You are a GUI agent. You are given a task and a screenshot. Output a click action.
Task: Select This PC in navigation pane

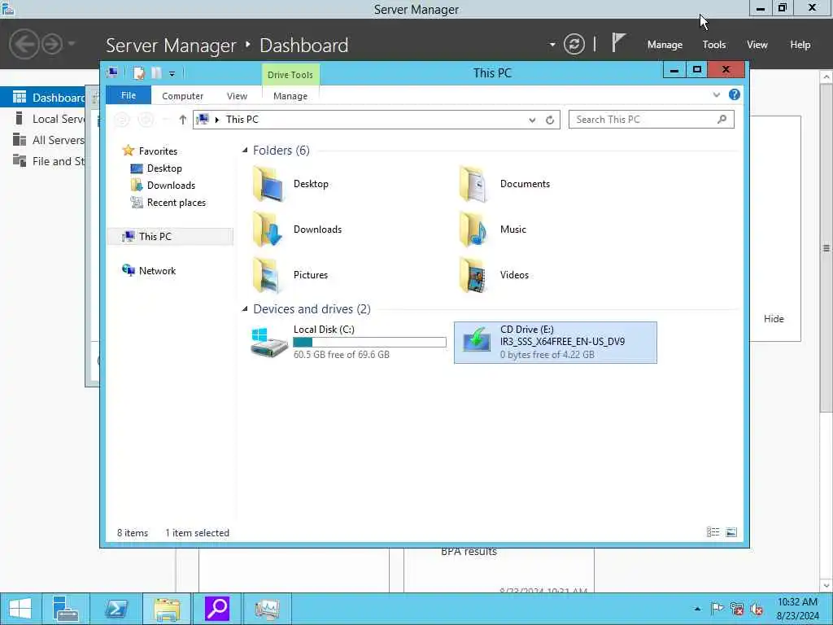[170, 237]
